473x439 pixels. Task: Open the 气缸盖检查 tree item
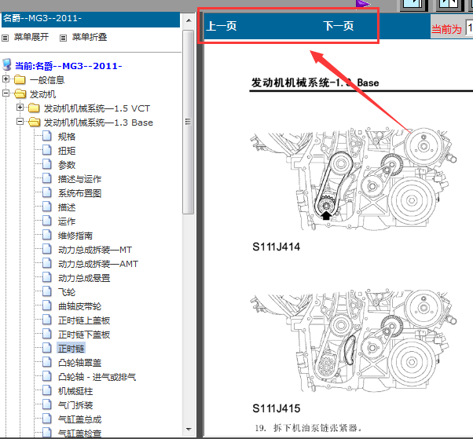[79, 434]
